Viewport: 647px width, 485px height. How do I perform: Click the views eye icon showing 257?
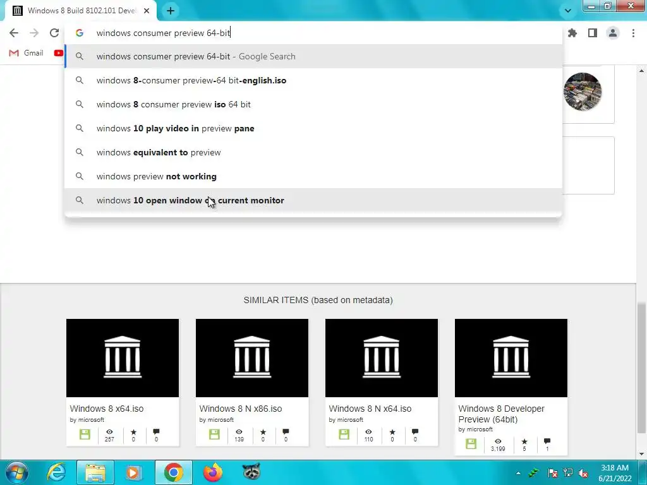(x=109, y=432)
